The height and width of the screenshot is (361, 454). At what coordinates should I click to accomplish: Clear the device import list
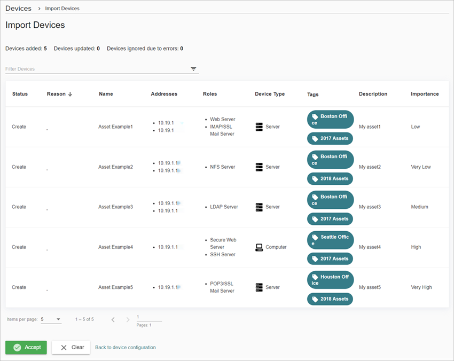(71, 347)
